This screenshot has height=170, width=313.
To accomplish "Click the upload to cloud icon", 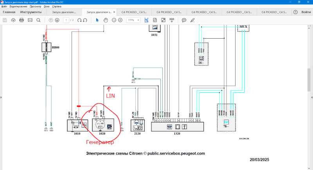I will pyautogui.click(x=14, y=20).
